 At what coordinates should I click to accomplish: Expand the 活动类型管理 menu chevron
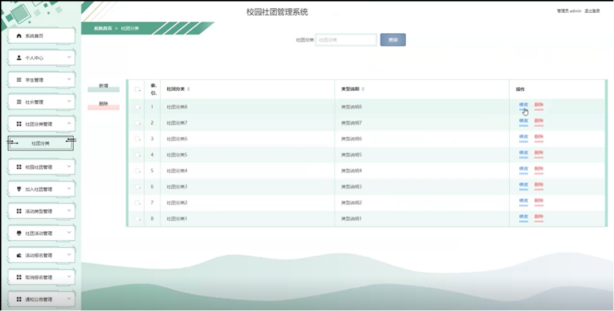[x=69, y=211]
